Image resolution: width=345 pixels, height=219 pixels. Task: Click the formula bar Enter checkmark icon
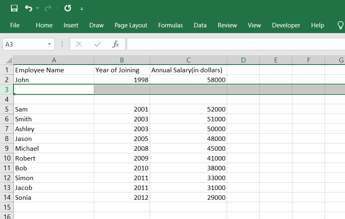(x=97, y=44)
